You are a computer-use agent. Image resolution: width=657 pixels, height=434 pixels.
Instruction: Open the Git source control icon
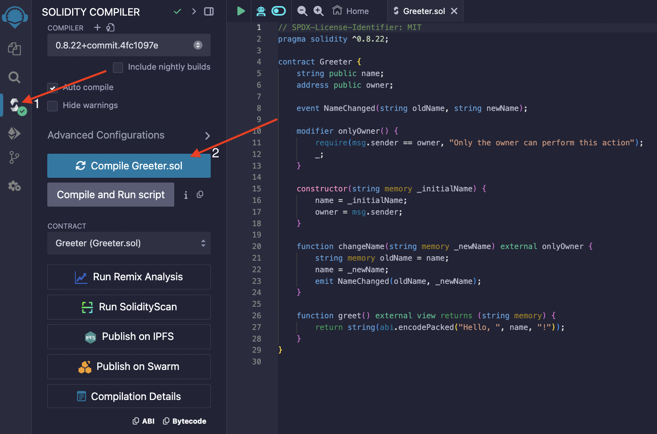pos(14,157)
